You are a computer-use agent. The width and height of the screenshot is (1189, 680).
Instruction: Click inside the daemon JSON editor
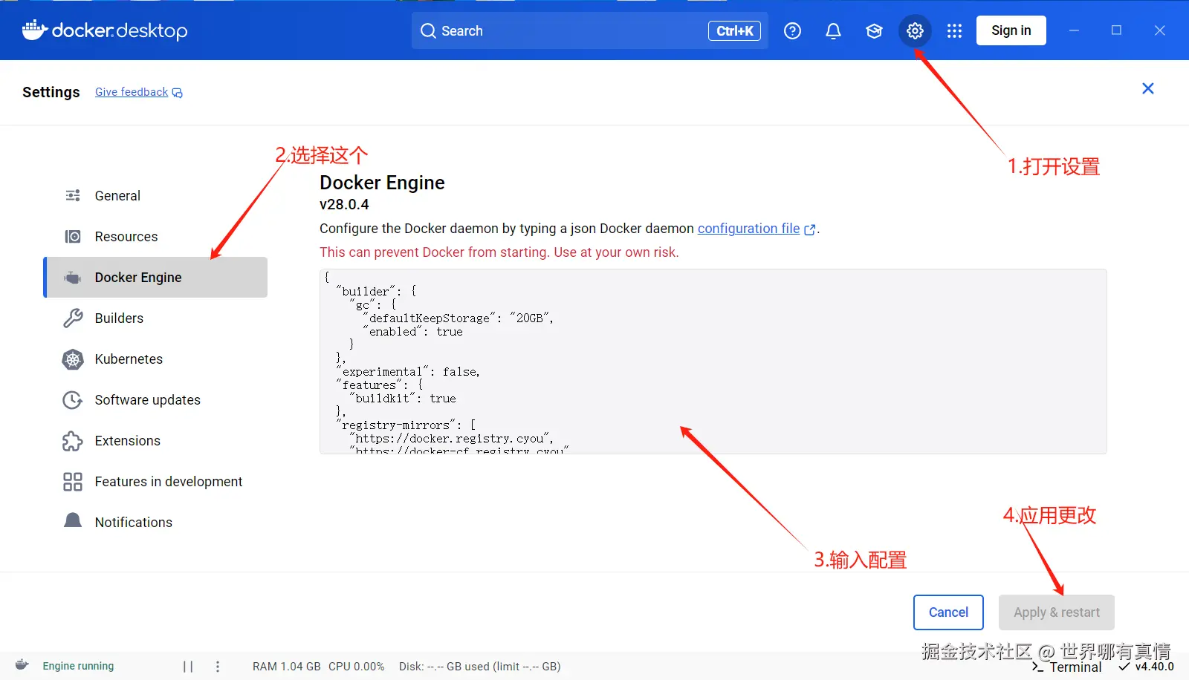pyautogui.click(x=713, y=362)
